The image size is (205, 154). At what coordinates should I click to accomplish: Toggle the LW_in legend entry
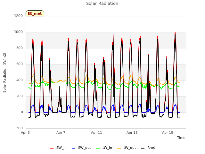(x=104, y=148)
